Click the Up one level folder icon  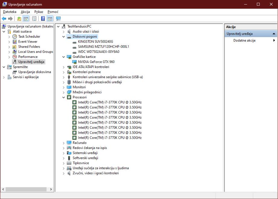[19, 19]
